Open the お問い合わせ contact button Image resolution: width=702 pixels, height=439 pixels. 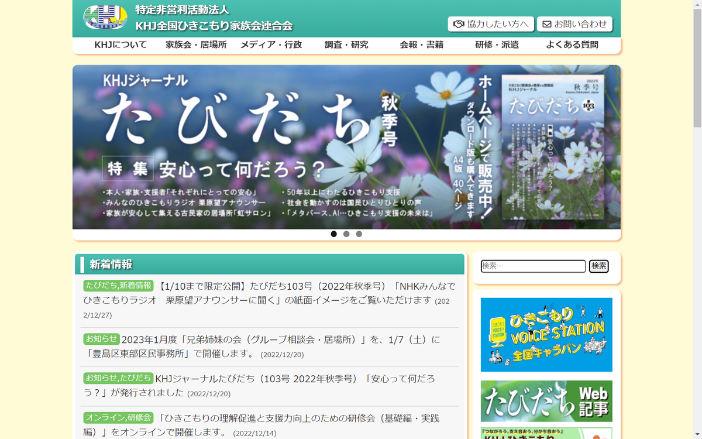click(x=574, y=24)
